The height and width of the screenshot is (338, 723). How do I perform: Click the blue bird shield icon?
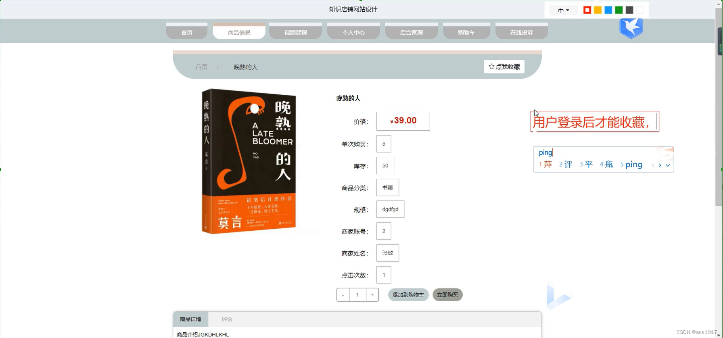coord(631,28)
